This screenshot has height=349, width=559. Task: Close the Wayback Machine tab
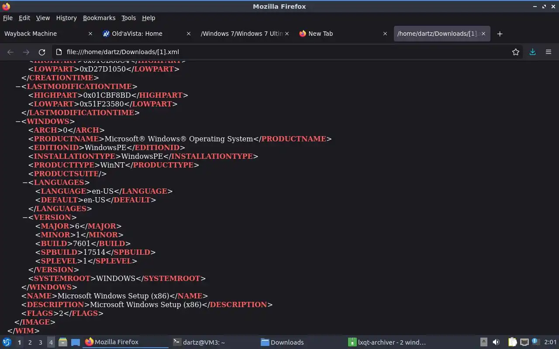[90, 34]
